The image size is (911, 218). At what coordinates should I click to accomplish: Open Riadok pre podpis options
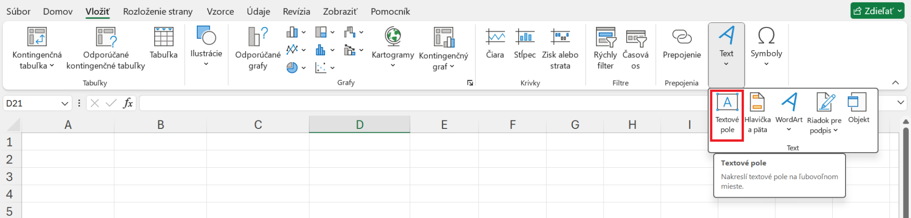[x=824, y=113]
